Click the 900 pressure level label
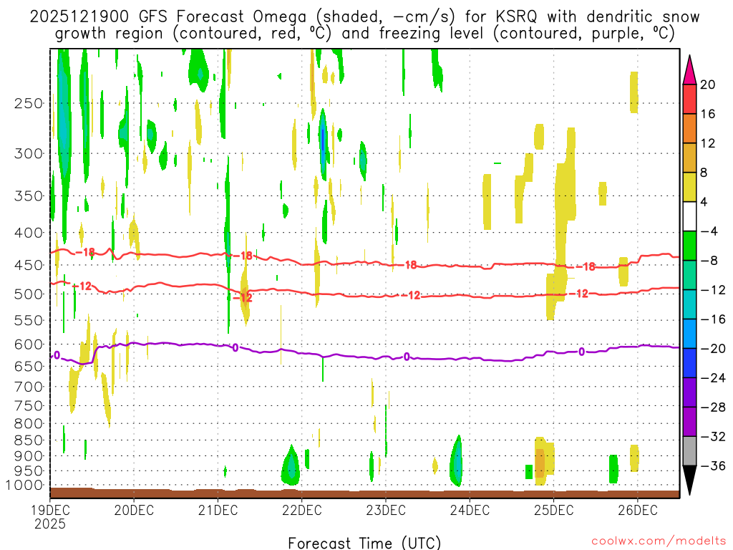Image resolution: width=733 pixels, height=550 pixels. coord(29,455)
